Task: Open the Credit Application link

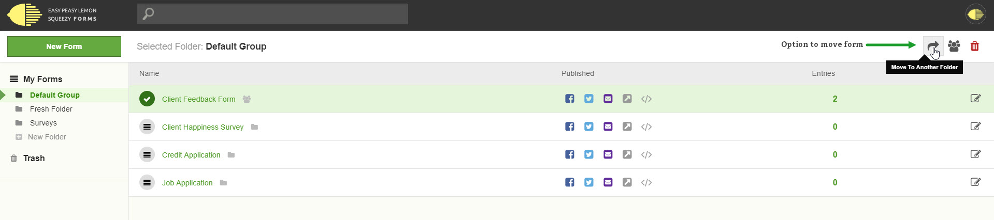Action: (191, 155)
